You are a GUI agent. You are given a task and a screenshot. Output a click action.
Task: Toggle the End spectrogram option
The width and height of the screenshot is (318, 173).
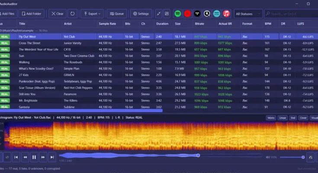pyautogui.click(x=293, y=118)
